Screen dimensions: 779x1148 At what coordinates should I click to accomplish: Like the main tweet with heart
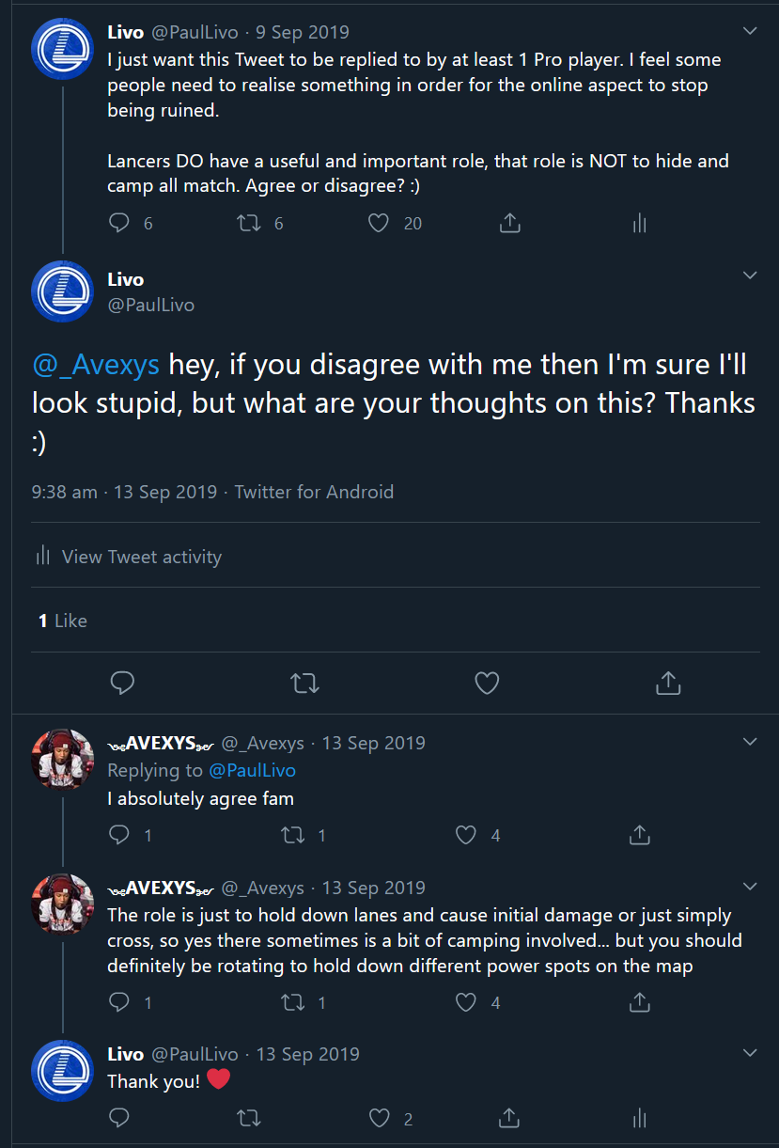[487, 683]
